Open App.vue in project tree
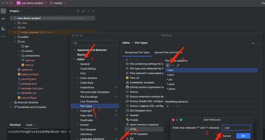This screenshot has width=265, height=140. [x=30, y=60]
